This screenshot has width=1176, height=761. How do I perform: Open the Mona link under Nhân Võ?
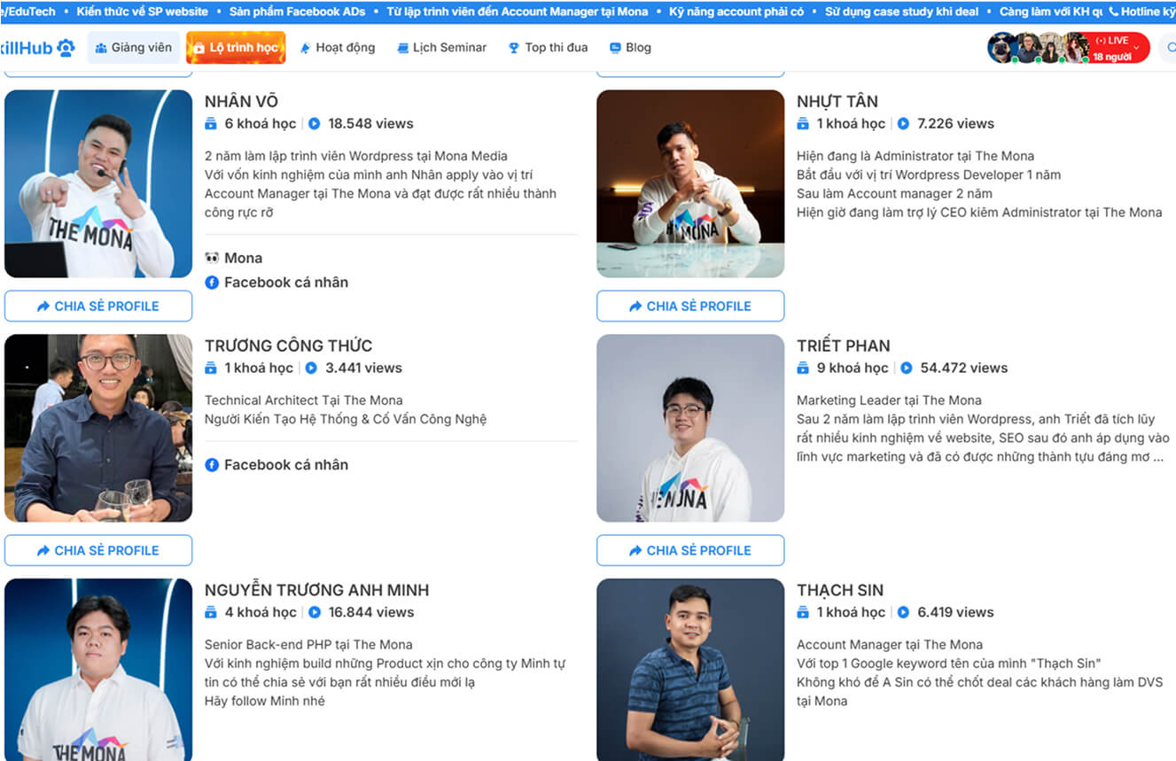(x=234, y=258)
